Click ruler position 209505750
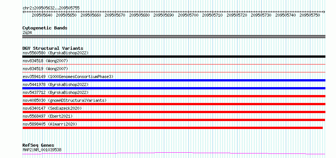The width and height of the screenshot is (336, 158). point(310,15)
